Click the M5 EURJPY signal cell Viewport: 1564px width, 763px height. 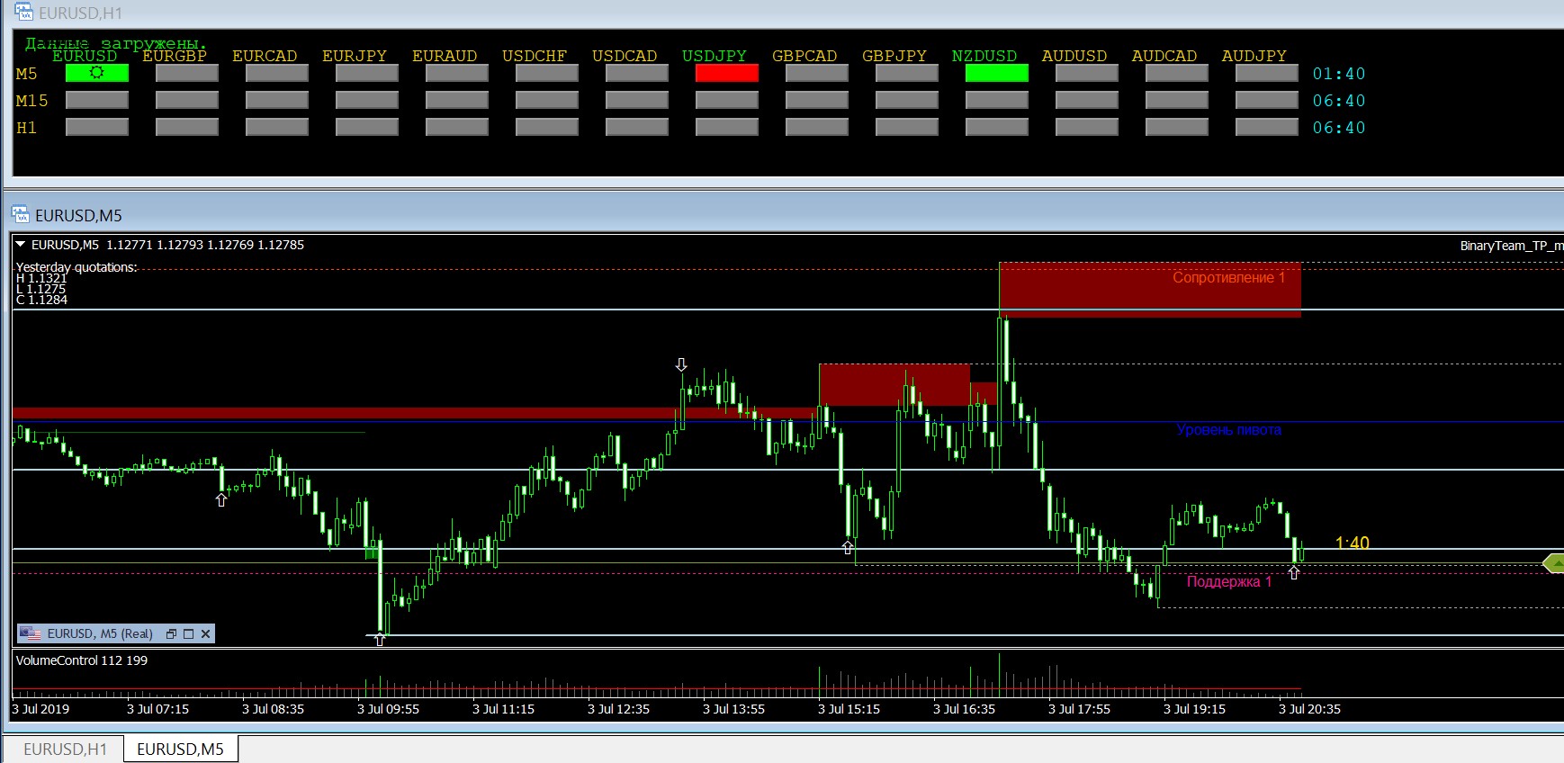[x=367, y=73]
